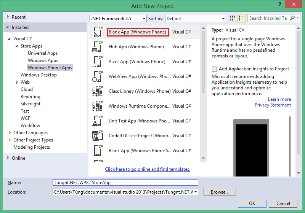Select Class Library (Windows Phone) template name

(140, 91)
